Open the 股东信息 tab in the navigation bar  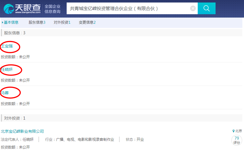37,22
